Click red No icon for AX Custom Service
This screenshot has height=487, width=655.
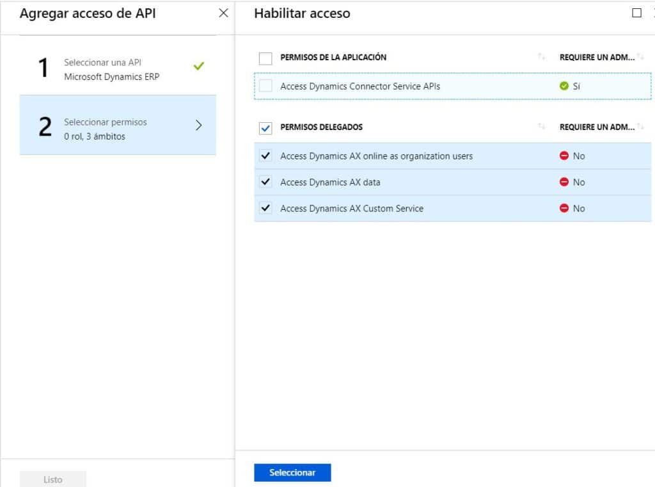[x=564, y=208]
